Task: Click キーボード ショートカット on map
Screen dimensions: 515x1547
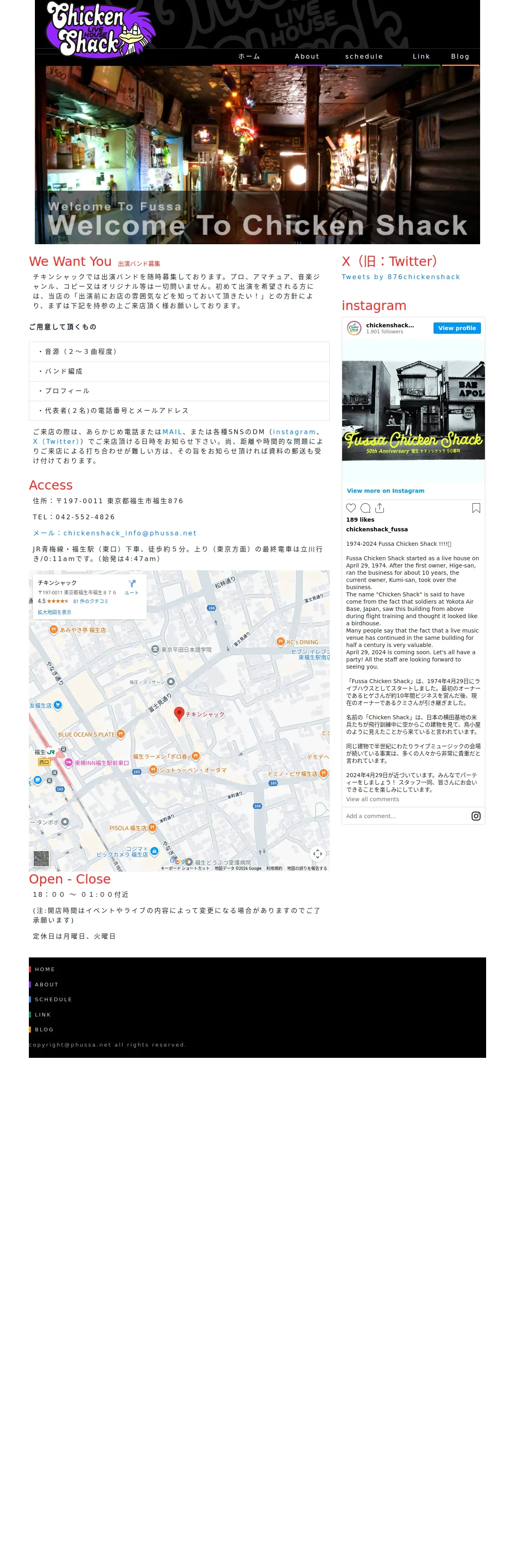Action: click(x=185, y=868)
